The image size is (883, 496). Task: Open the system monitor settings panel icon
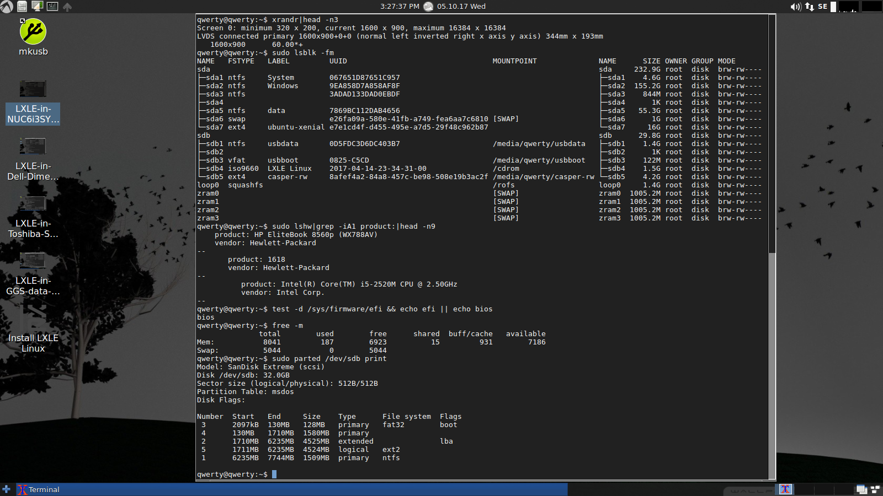pos(38,7)
